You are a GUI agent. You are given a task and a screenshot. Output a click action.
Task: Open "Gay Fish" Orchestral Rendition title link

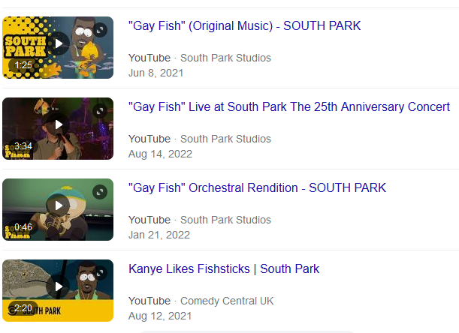[257, 188]
